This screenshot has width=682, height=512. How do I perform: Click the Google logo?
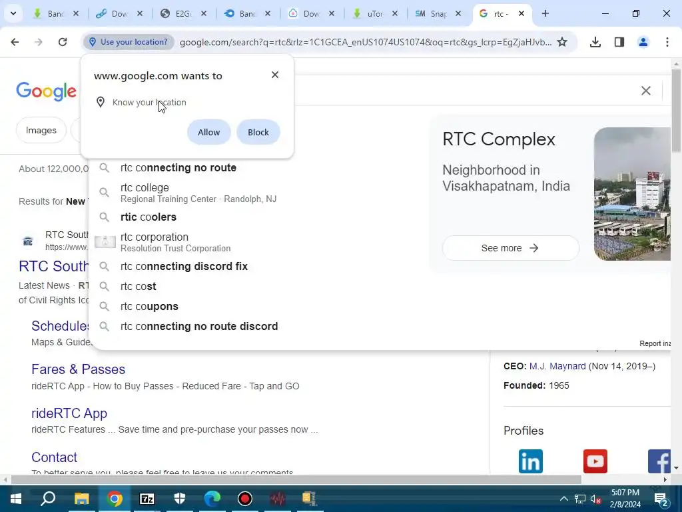coord(46,91)
